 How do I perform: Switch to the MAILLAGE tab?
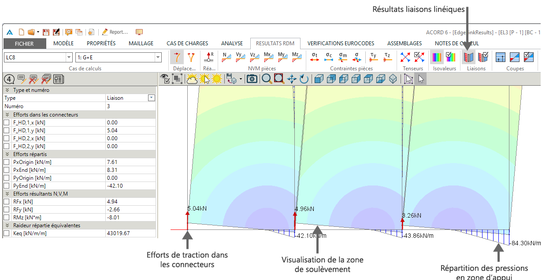141,44
